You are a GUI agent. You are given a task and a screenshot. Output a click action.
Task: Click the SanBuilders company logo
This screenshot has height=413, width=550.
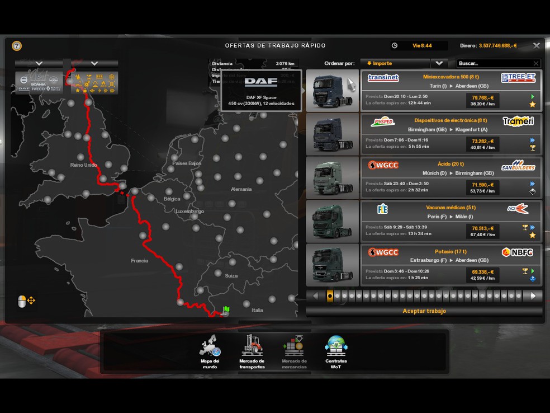518,165
